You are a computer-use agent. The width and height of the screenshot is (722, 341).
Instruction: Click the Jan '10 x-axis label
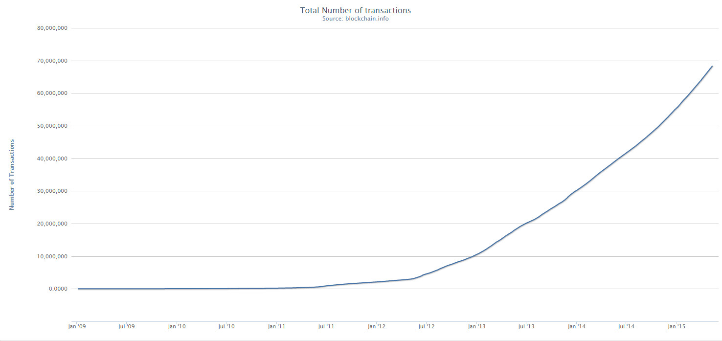[177, 326]
